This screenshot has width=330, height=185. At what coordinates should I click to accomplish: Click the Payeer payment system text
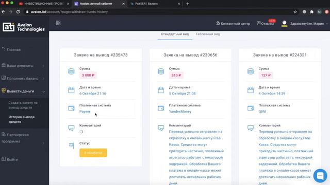(85, 112)
